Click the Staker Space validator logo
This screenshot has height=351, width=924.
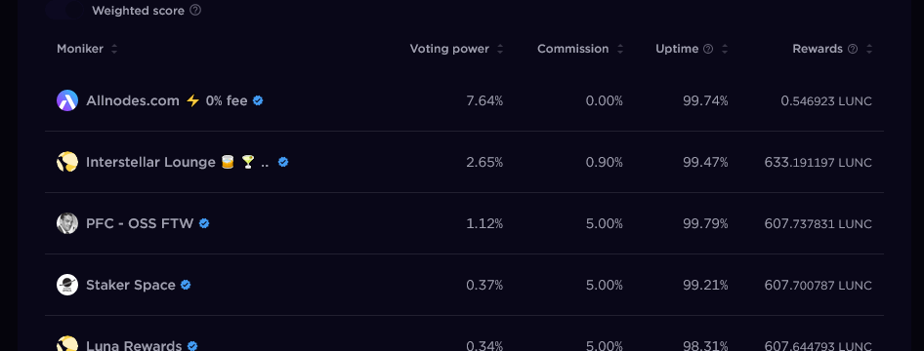tap(67, 285)
